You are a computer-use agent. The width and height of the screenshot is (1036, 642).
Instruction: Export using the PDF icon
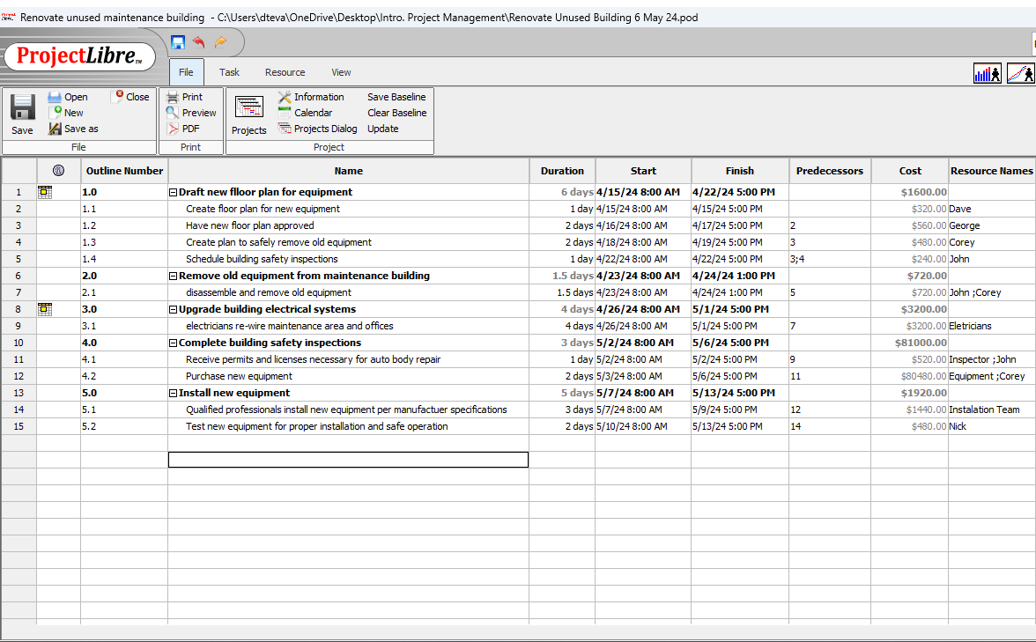pos(173,129)
